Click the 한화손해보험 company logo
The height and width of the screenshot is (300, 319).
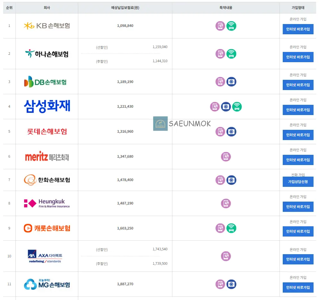click(47, 180)
